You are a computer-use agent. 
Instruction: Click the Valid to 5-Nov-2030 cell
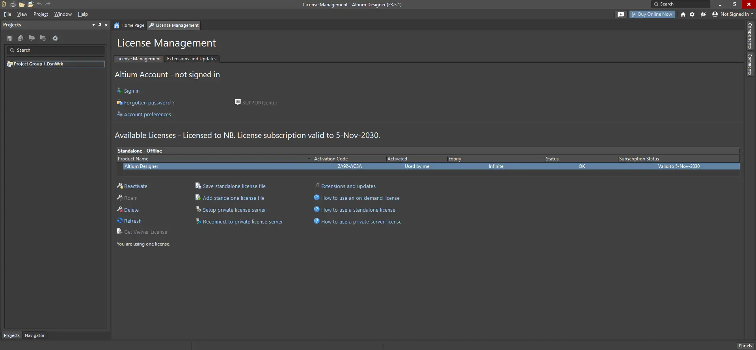679,166
